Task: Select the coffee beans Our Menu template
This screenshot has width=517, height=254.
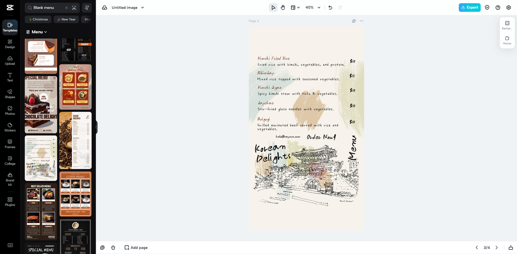Action: click(76, 140)
